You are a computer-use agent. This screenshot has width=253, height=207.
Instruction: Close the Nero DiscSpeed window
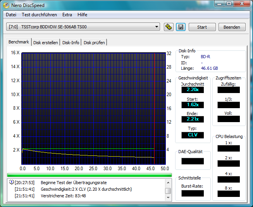coord(242,3)
